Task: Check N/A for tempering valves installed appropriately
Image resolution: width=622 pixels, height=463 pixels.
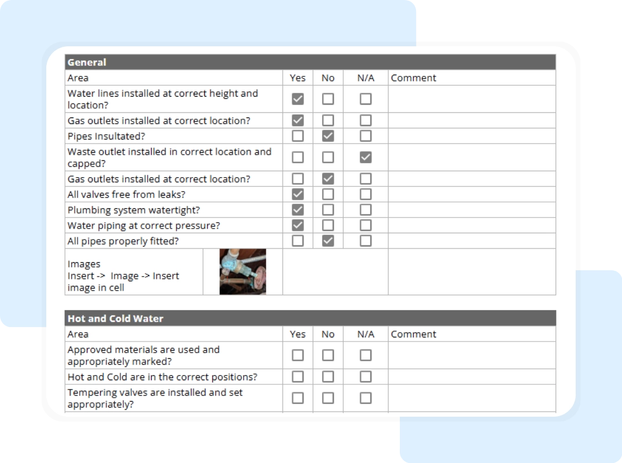Action: tap(365, 398)
